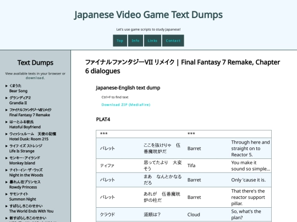Expand the Life Is Strange entry arrow
Image resolution: width=297 pixels, height=222 pixels.
point(7,146)
